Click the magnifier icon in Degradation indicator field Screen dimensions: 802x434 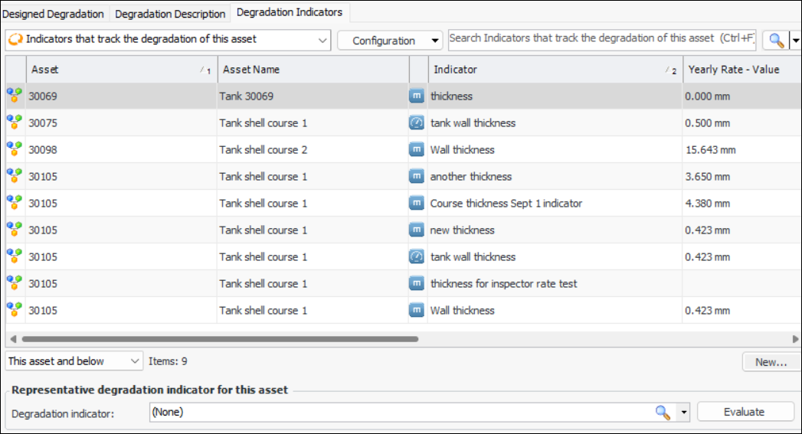tap(663, 413)
